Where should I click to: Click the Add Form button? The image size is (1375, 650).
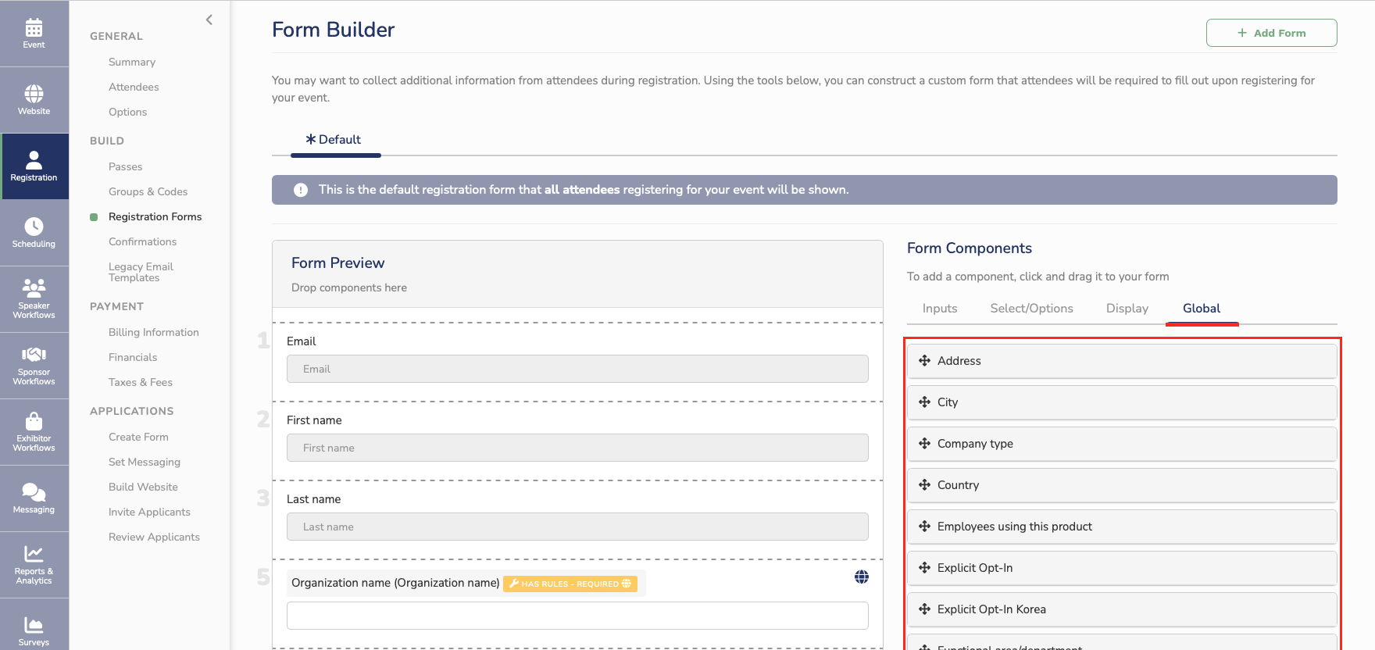tap(1271, 33)
